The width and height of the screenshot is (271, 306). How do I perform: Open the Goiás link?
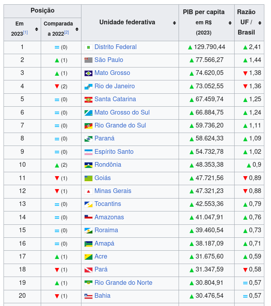point(103,178)
